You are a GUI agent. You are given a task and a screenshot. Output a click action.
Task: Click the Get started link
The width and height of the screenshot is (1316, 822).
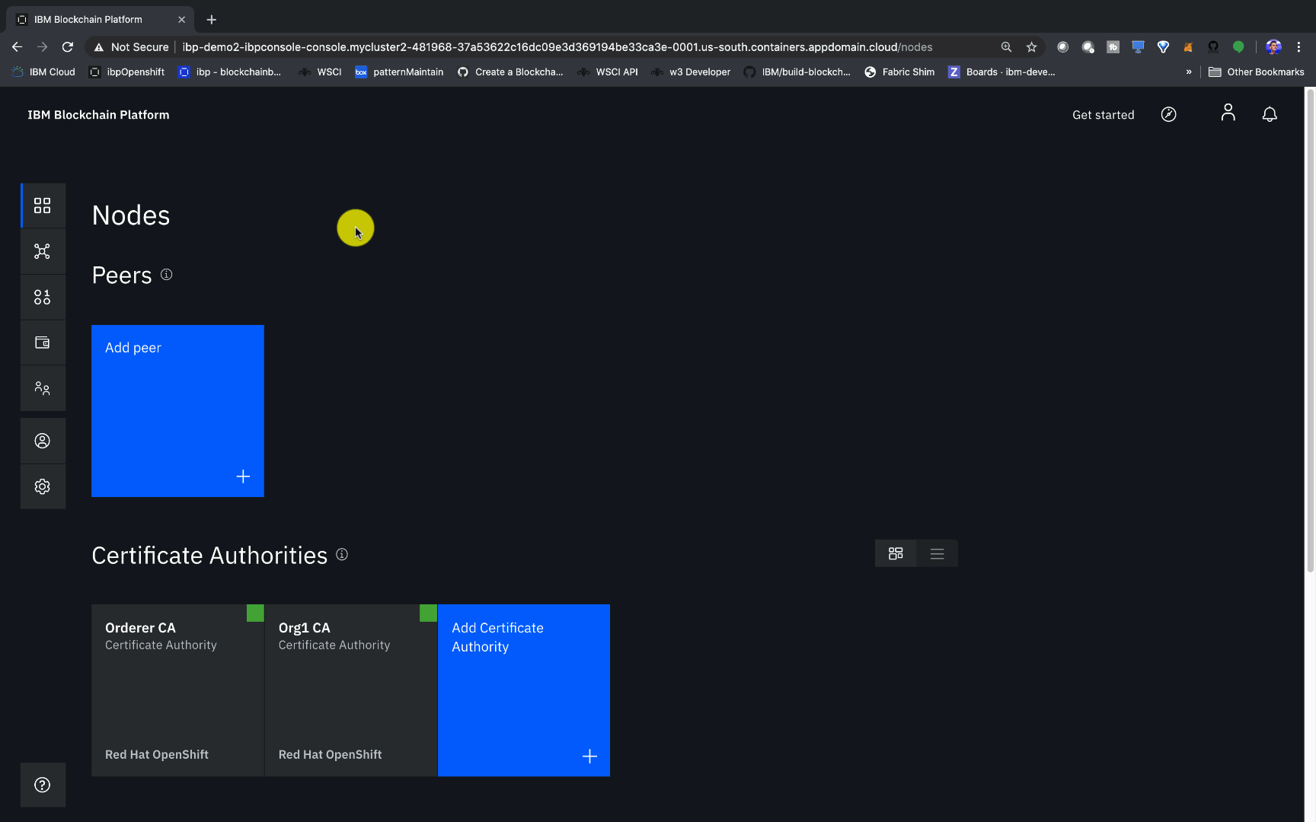pyautogui.click(x=1103, y=115)
